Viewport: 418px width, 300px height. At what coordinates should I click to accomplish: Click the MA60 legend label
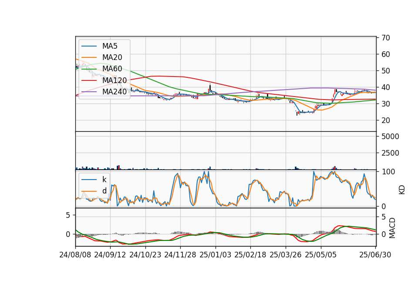pos(112,69)
